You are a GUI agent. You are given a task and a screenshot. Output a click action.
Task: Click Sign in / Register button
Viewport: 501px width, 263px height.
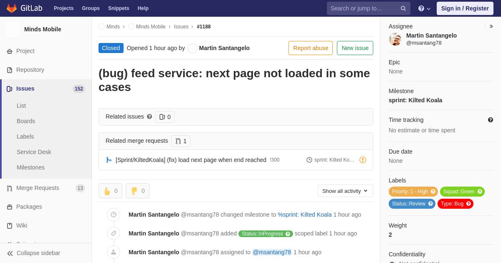click(x=465, y=8)
